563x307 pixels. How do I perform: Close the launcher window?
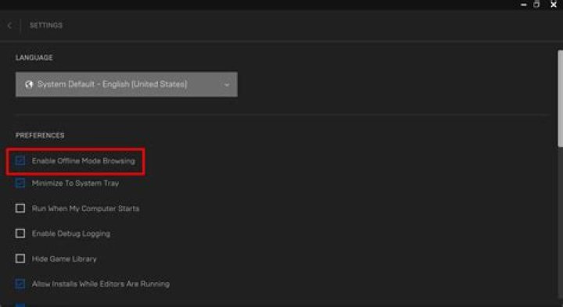click(554, 5)
